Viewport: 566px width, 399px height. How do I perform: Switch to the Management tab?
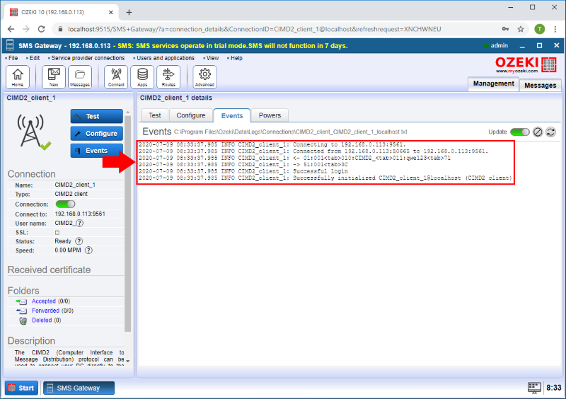(493, 83)
